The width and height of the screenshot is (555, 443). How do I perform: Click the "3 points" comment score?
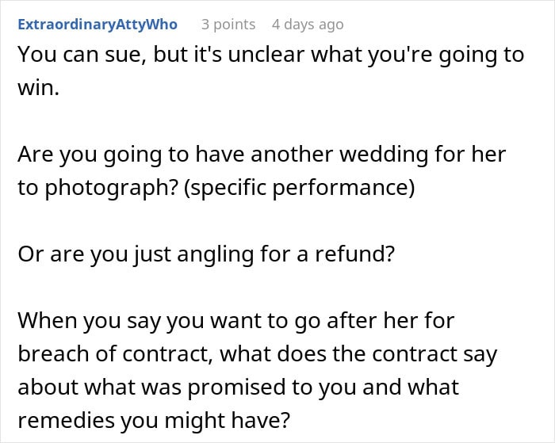tap(228, 25)
